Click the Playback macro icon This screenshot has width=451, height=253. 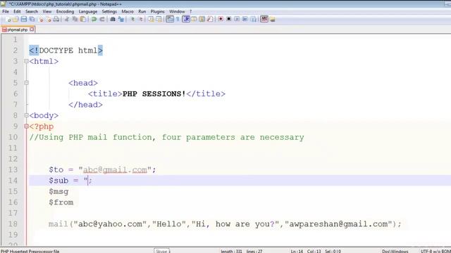coord(237,19)
